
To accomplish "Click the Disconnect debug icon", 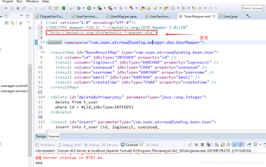I will click(24, 8).
